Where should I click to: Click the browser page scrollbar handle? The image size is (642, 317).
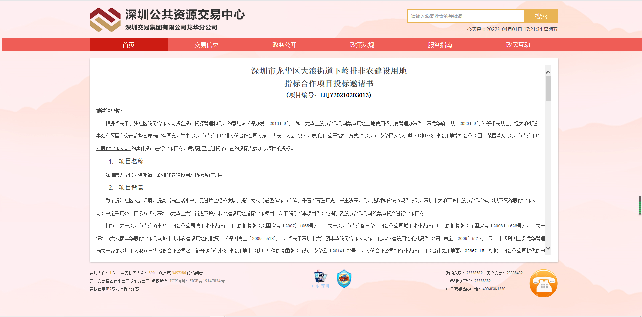pyautogui.click(x=640, y=205)
